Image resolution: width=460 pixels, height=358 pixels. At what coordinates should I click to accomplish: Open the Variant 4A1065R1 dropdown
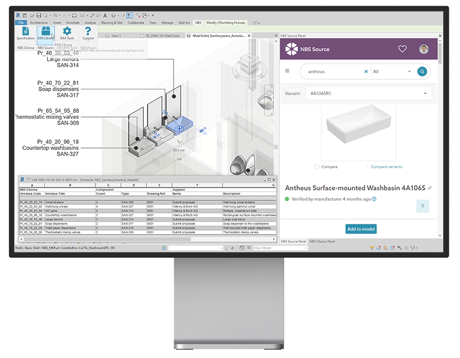point(369,94)
